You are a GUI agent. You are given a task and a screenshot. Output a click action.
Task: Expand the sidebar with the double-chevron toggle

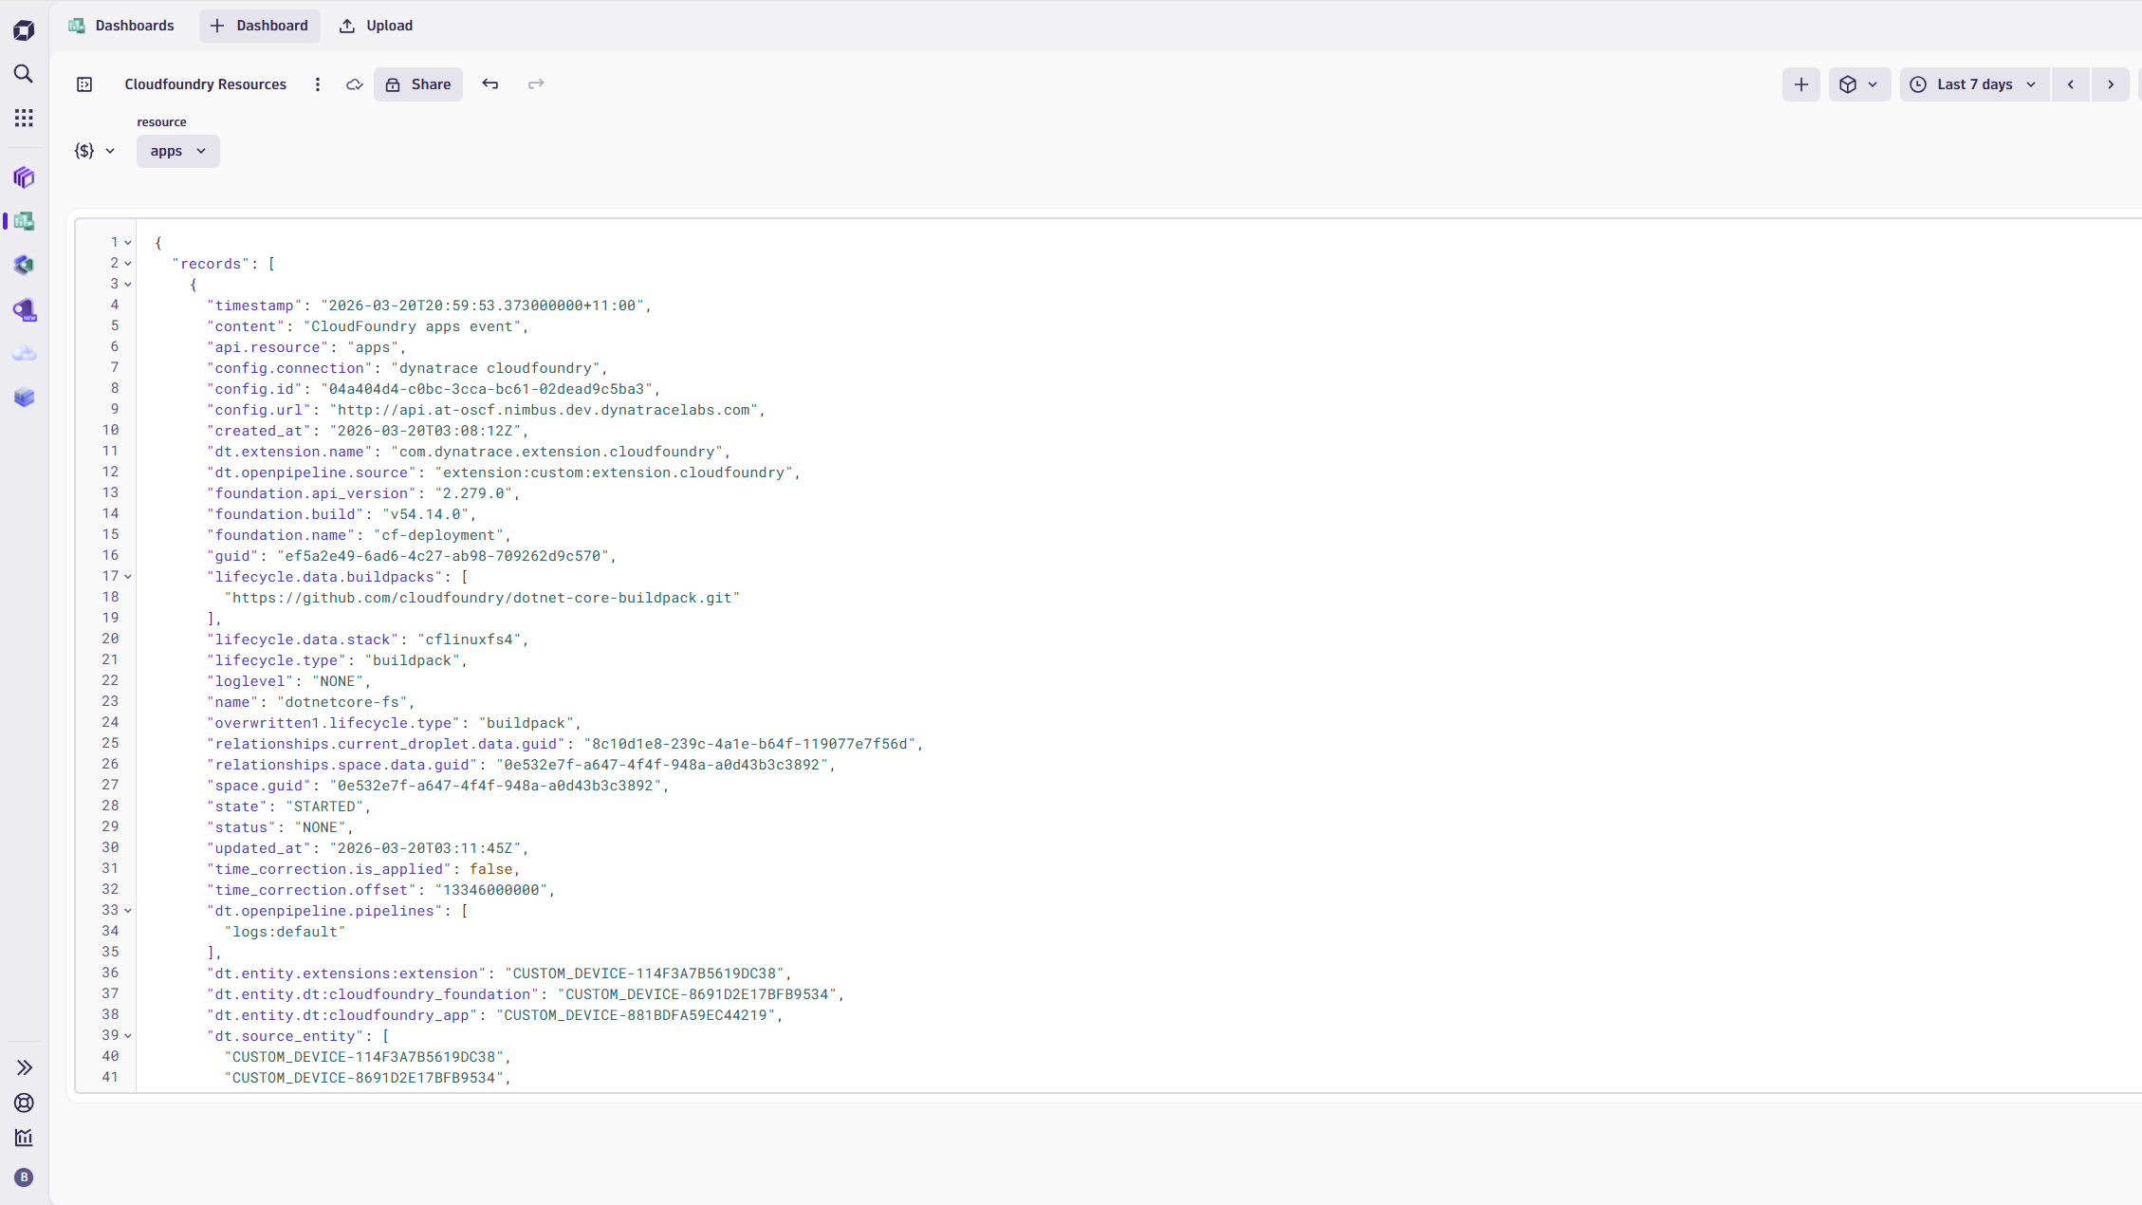click(24, 1066)
